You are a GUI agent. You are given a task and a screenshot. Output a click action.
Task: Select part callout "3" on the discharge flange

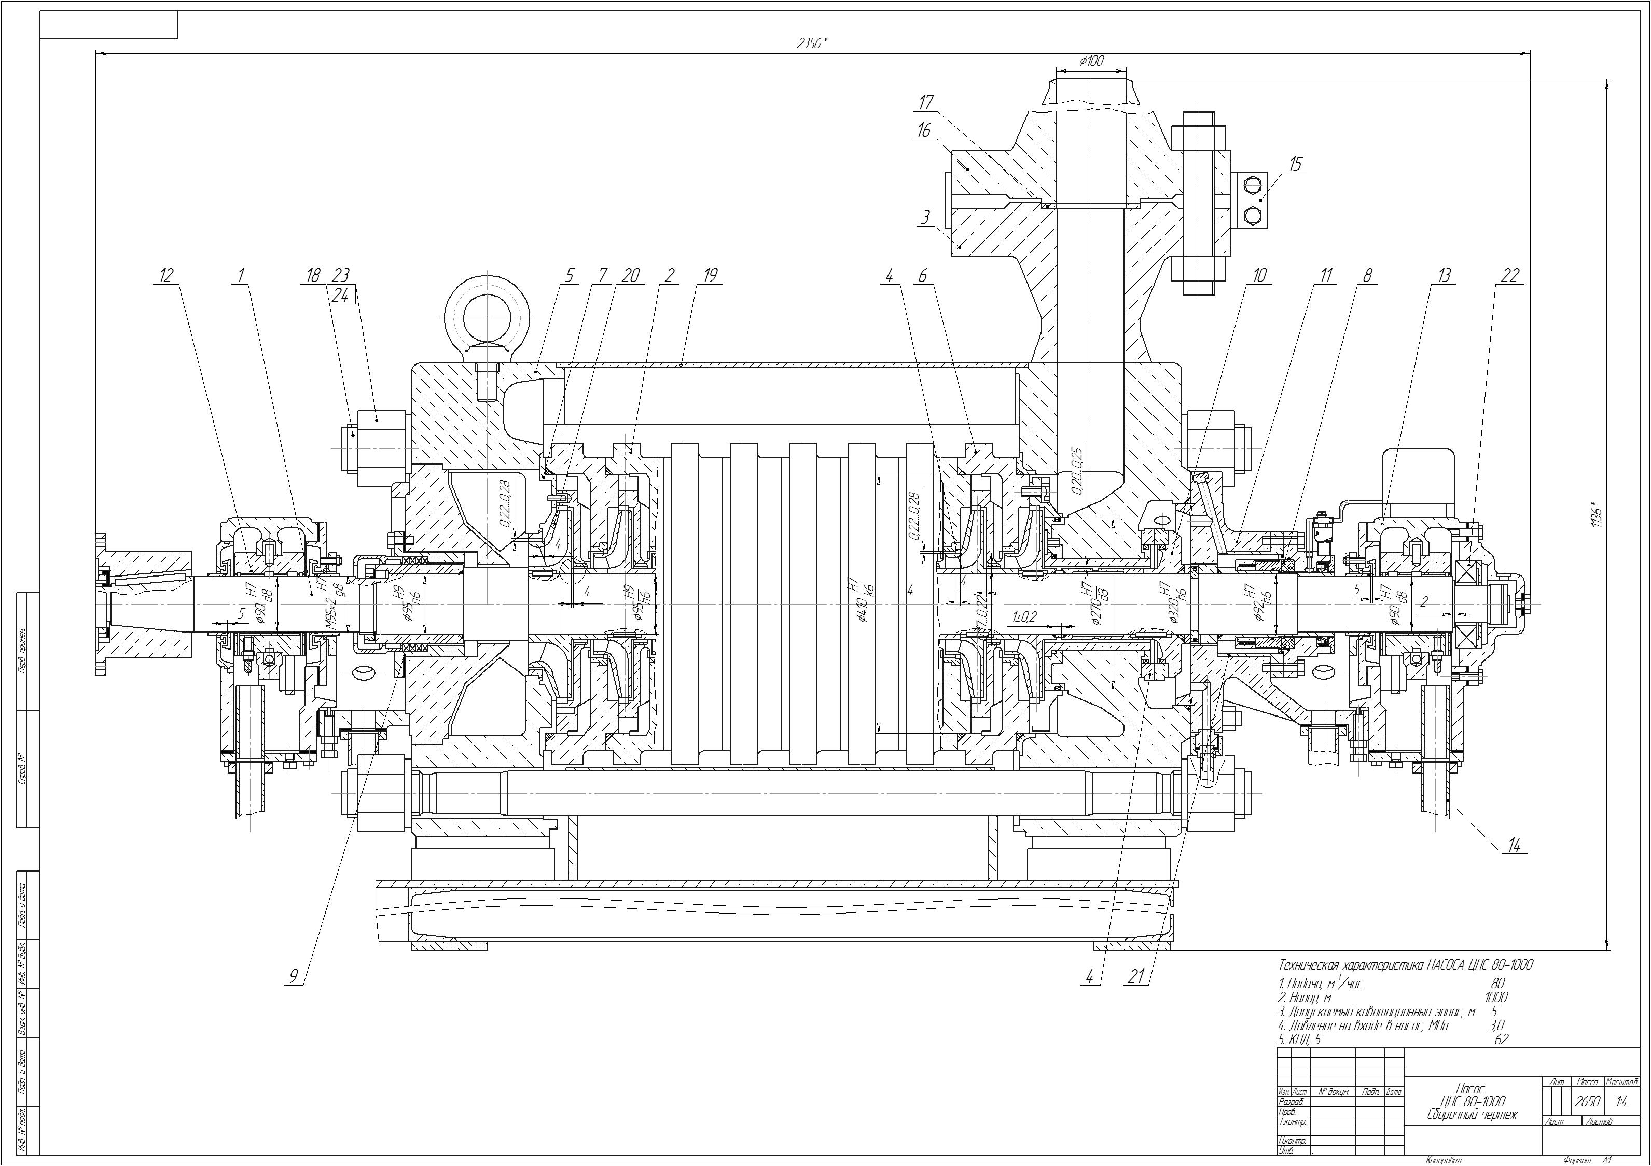925,216
